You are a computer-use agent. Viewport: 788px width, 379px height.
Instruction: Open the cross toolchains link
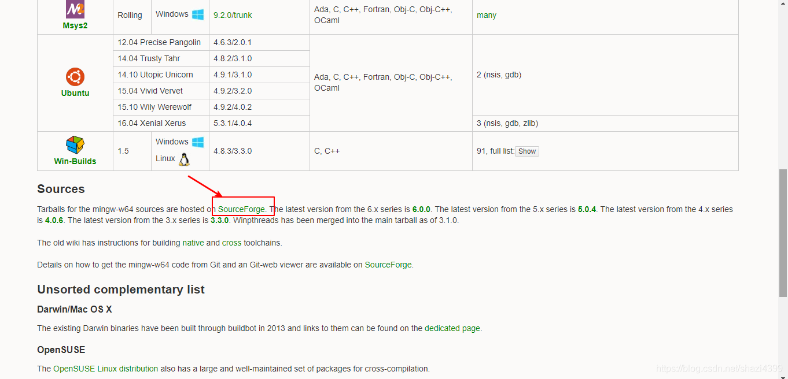pyautogui.click(x=231, y=243)
